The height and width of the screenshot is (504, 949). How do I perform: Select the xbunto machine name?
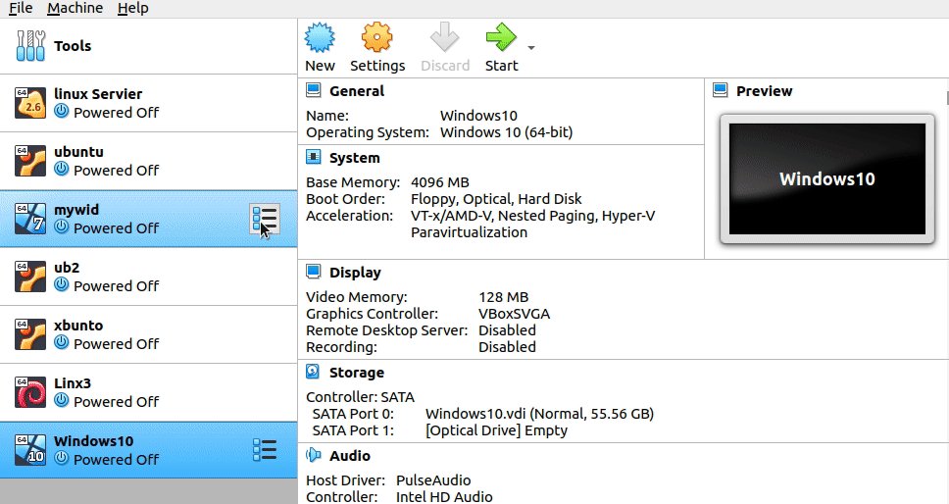[78, 326]
